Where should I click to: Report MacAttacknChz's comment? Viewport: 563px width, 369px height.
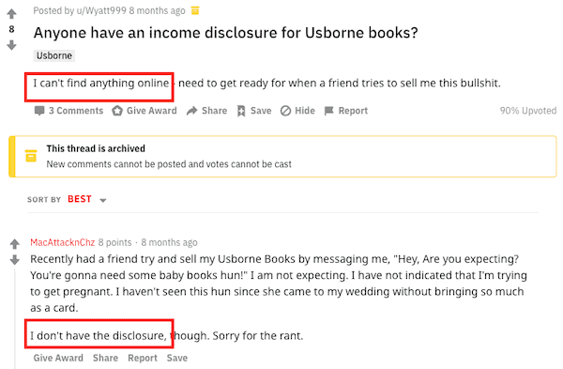coord(143,358)
